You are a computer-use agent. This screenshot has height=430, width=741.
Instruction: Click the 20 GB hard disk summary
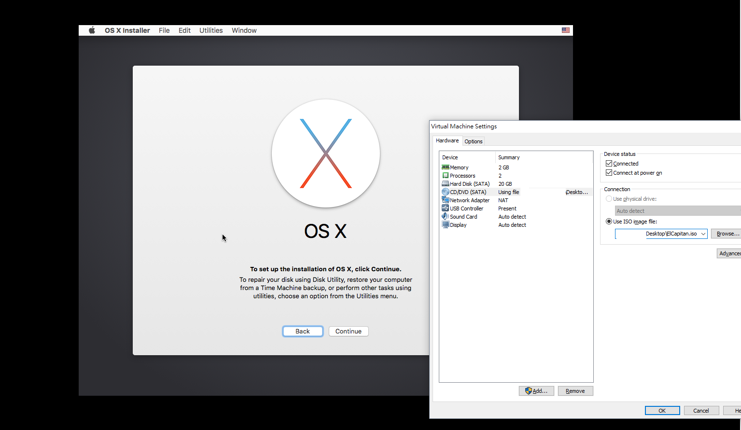pos(505,184)
